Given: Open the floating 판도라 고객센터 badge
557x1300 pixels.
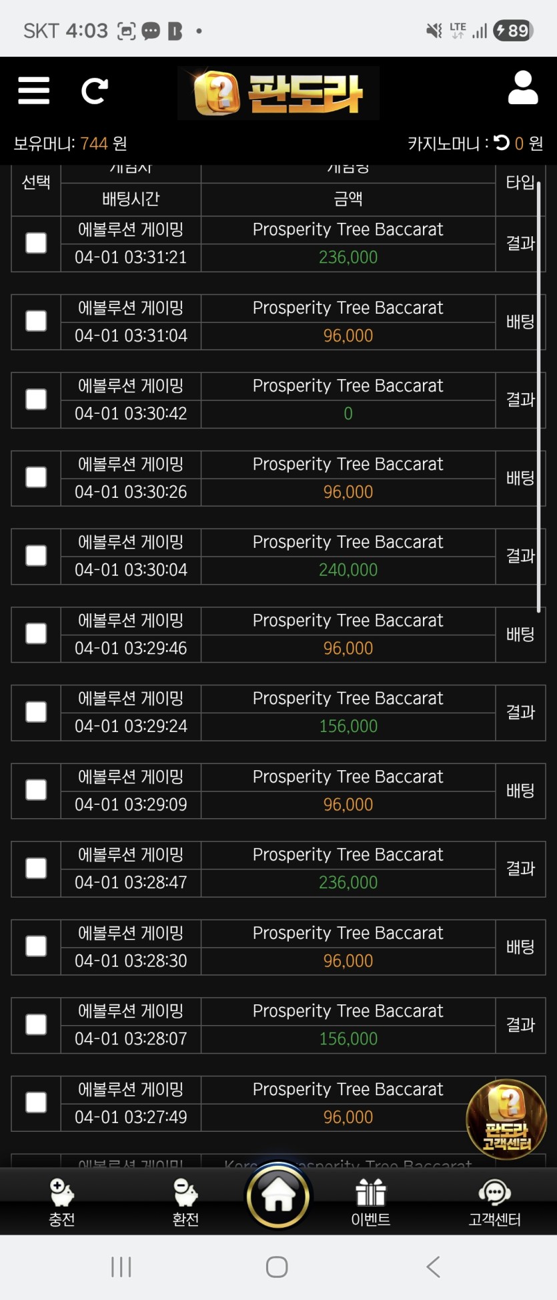Looking at the screenshot, I should tap(506, 1119).
